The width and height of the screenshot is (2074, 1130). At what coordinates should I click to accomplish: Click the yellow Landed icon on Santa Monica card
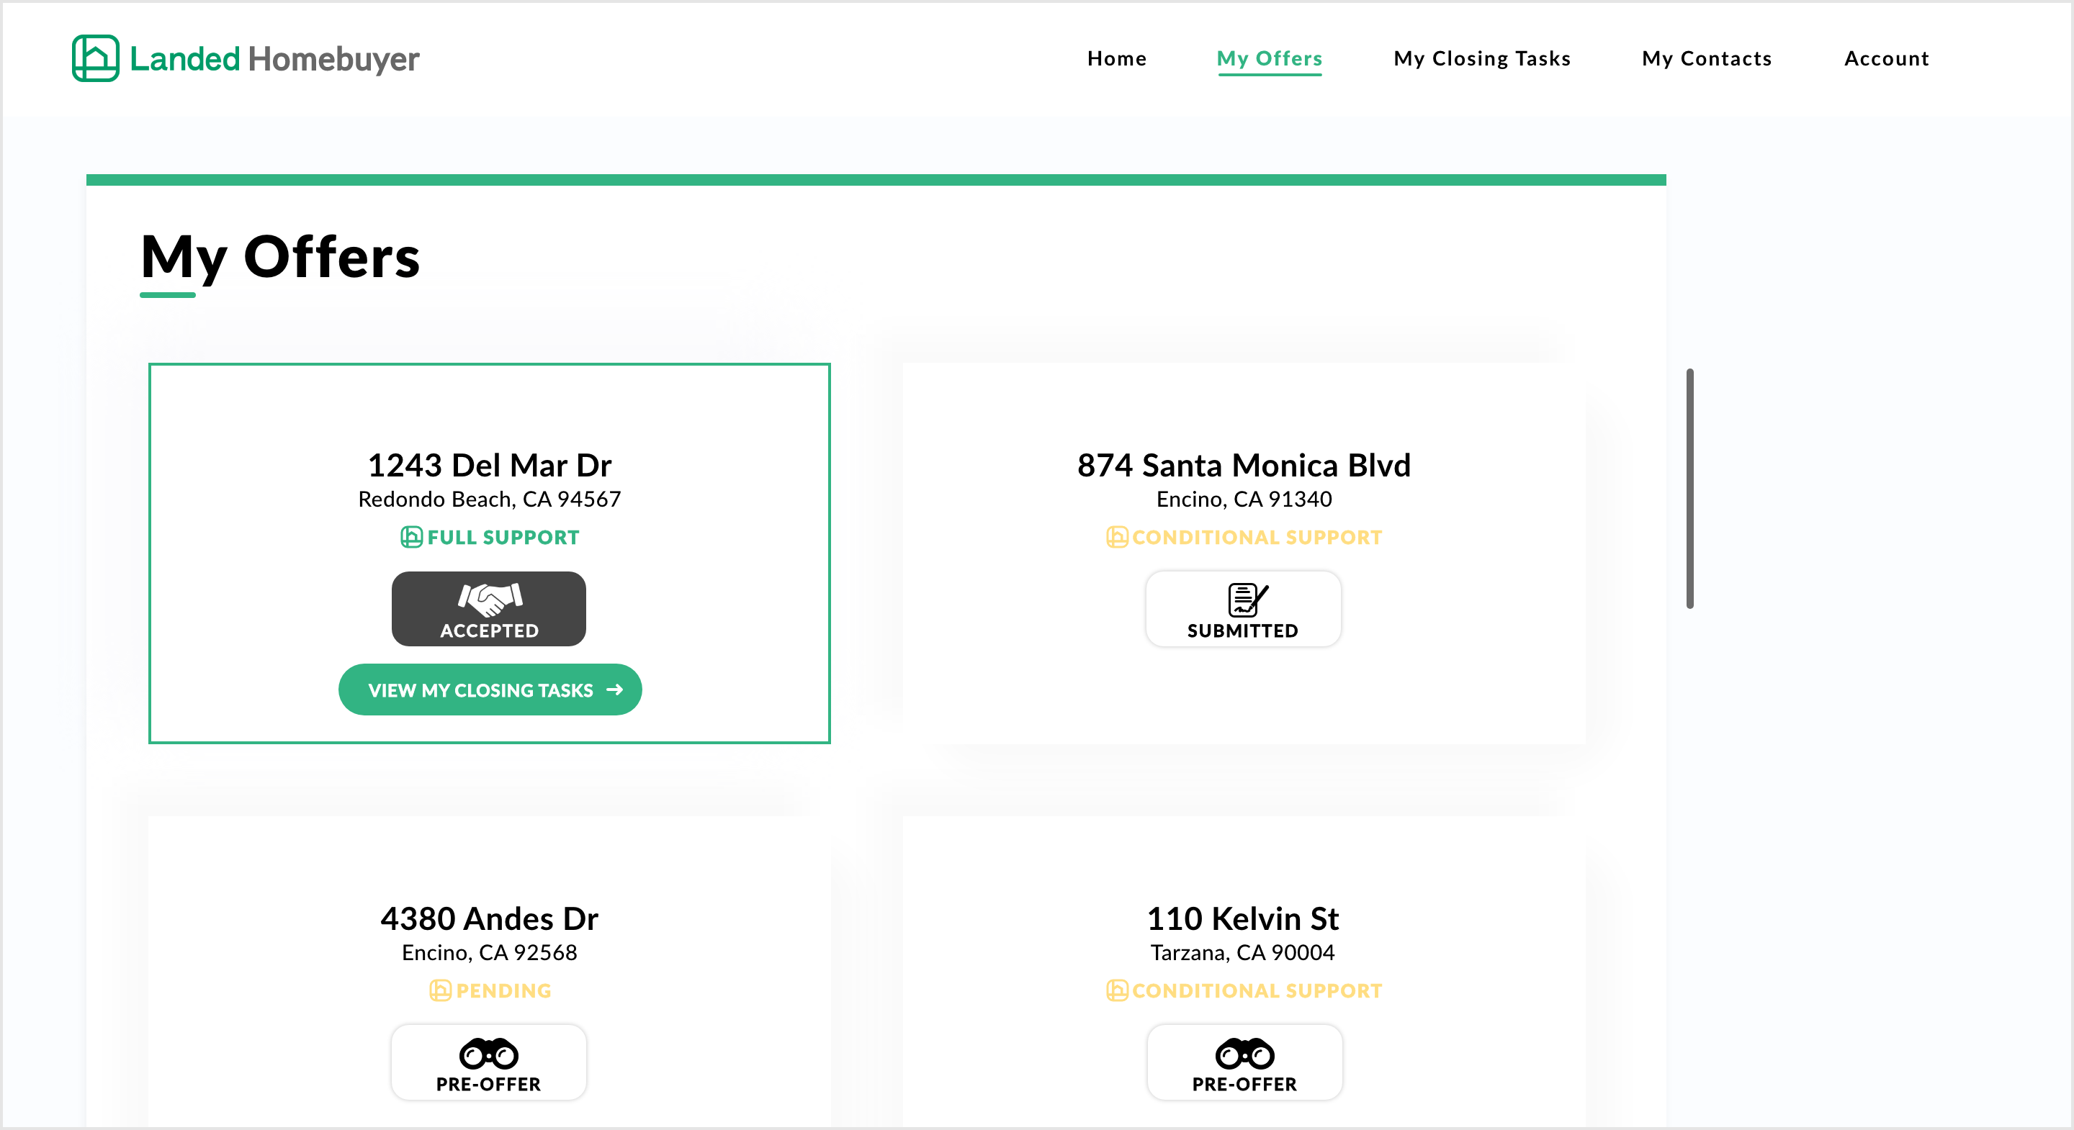[1117, 537]
